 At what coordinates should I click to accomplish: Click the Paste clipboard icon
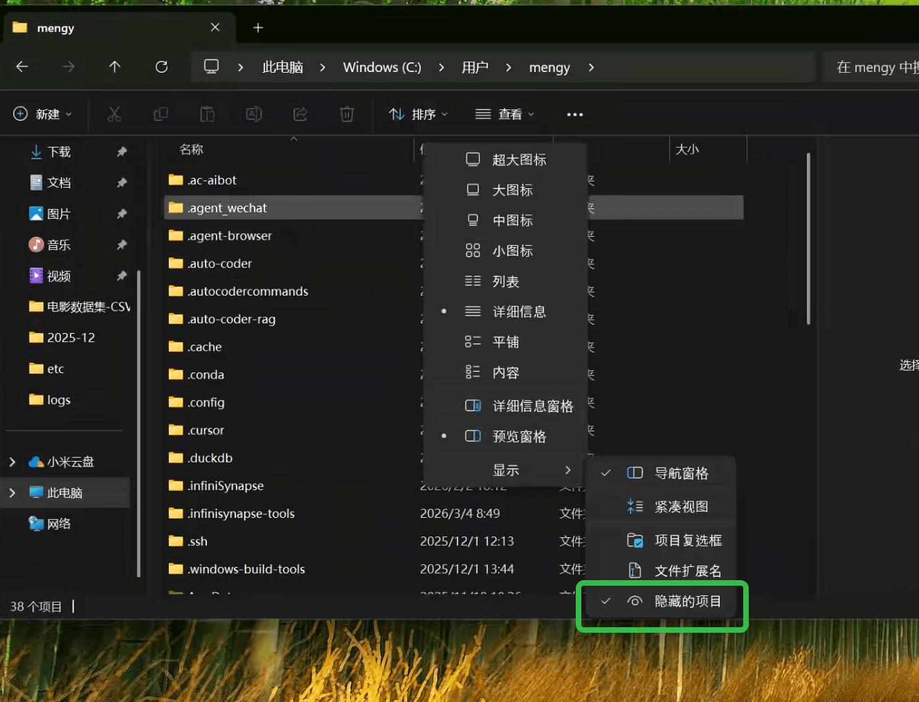point(207,114)
